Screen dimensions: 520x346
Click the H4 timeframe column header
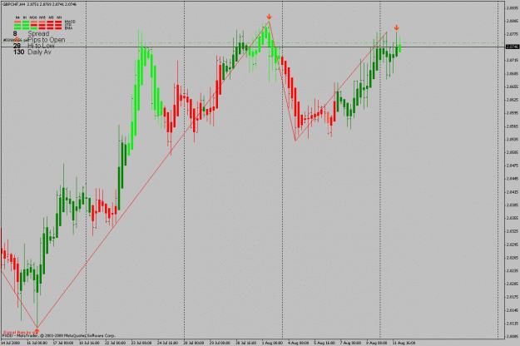click(17, 17)
